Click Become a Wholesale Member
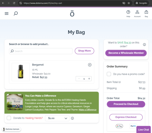Viewport: 152px width, 133px height. click(x=126, y=53)
